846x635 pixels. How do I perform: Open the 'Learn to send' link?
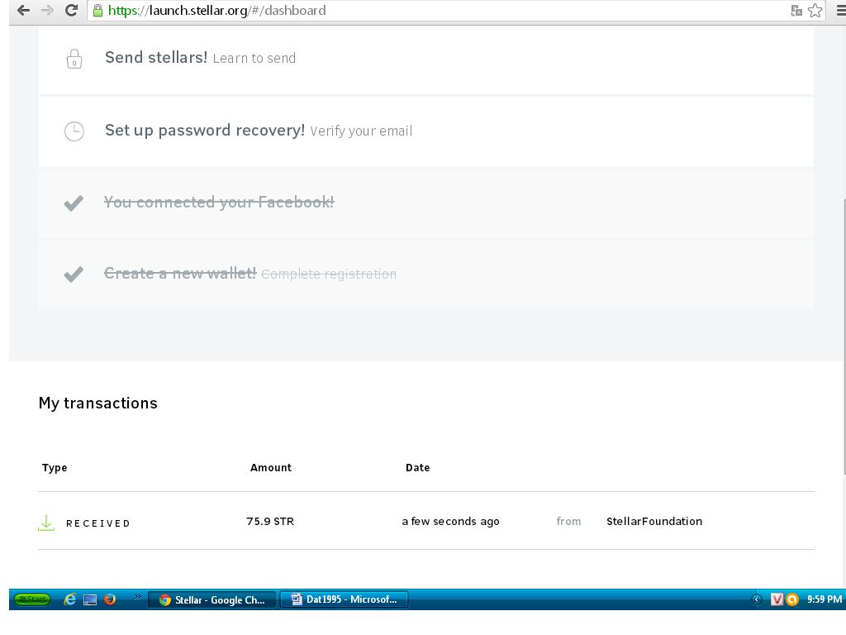pyautogui.click(x=254, y=58)
